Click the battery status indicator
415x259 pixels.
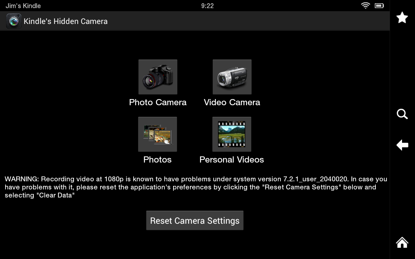pyautogui.click(x=380, y=6)
